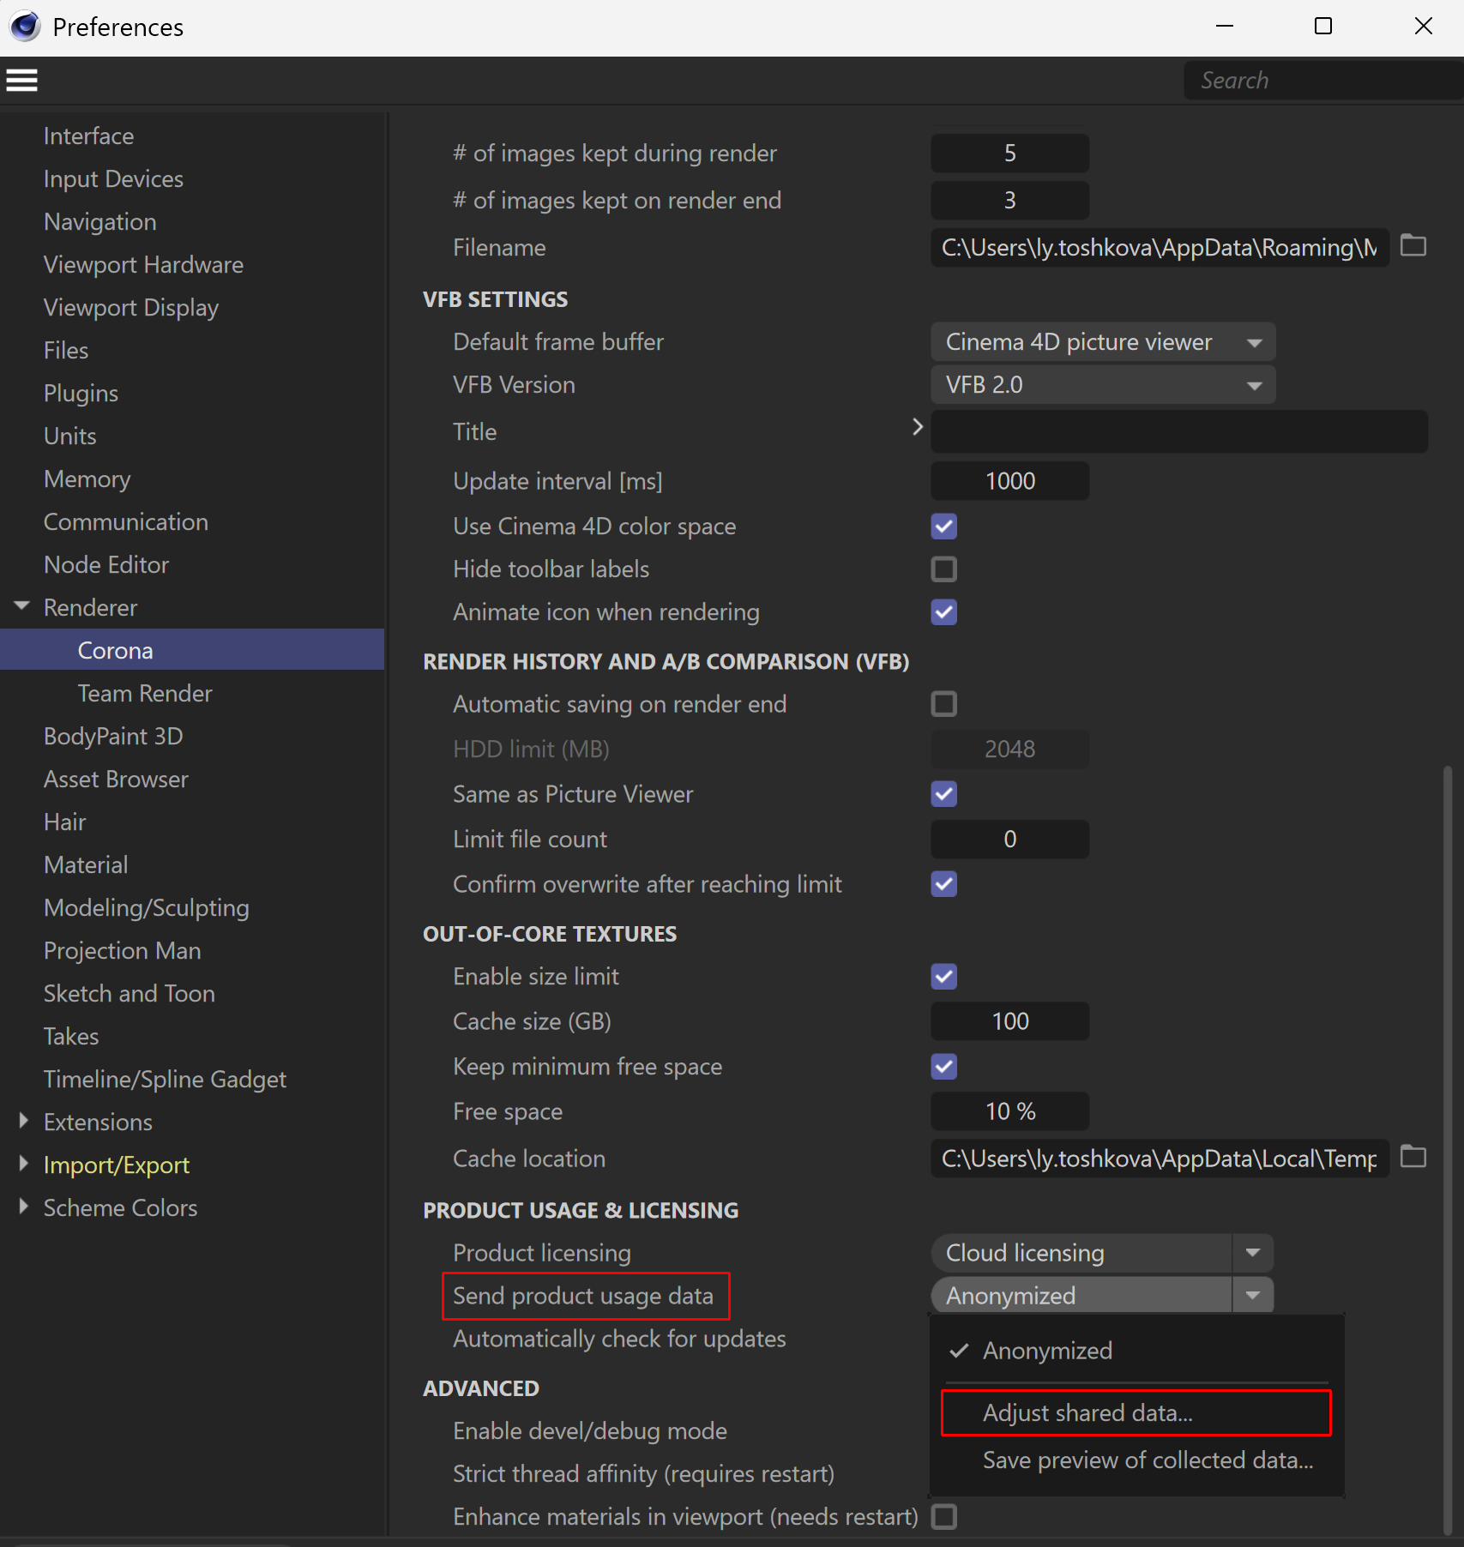Open VFB Version dropdown
This screenshot has width=1464, height=1547.
point(1103,385)
